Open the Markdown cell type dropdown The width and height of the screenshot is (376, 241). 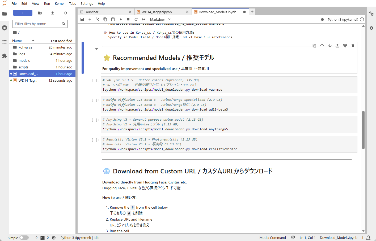click(160, 19)
